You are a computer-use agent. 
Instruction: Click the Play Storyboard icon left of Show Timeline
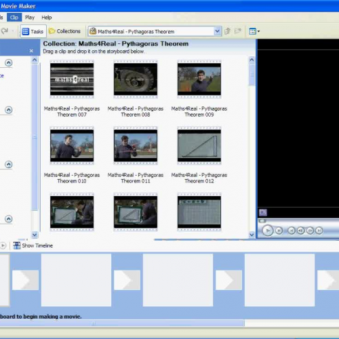tap(3, 245)
